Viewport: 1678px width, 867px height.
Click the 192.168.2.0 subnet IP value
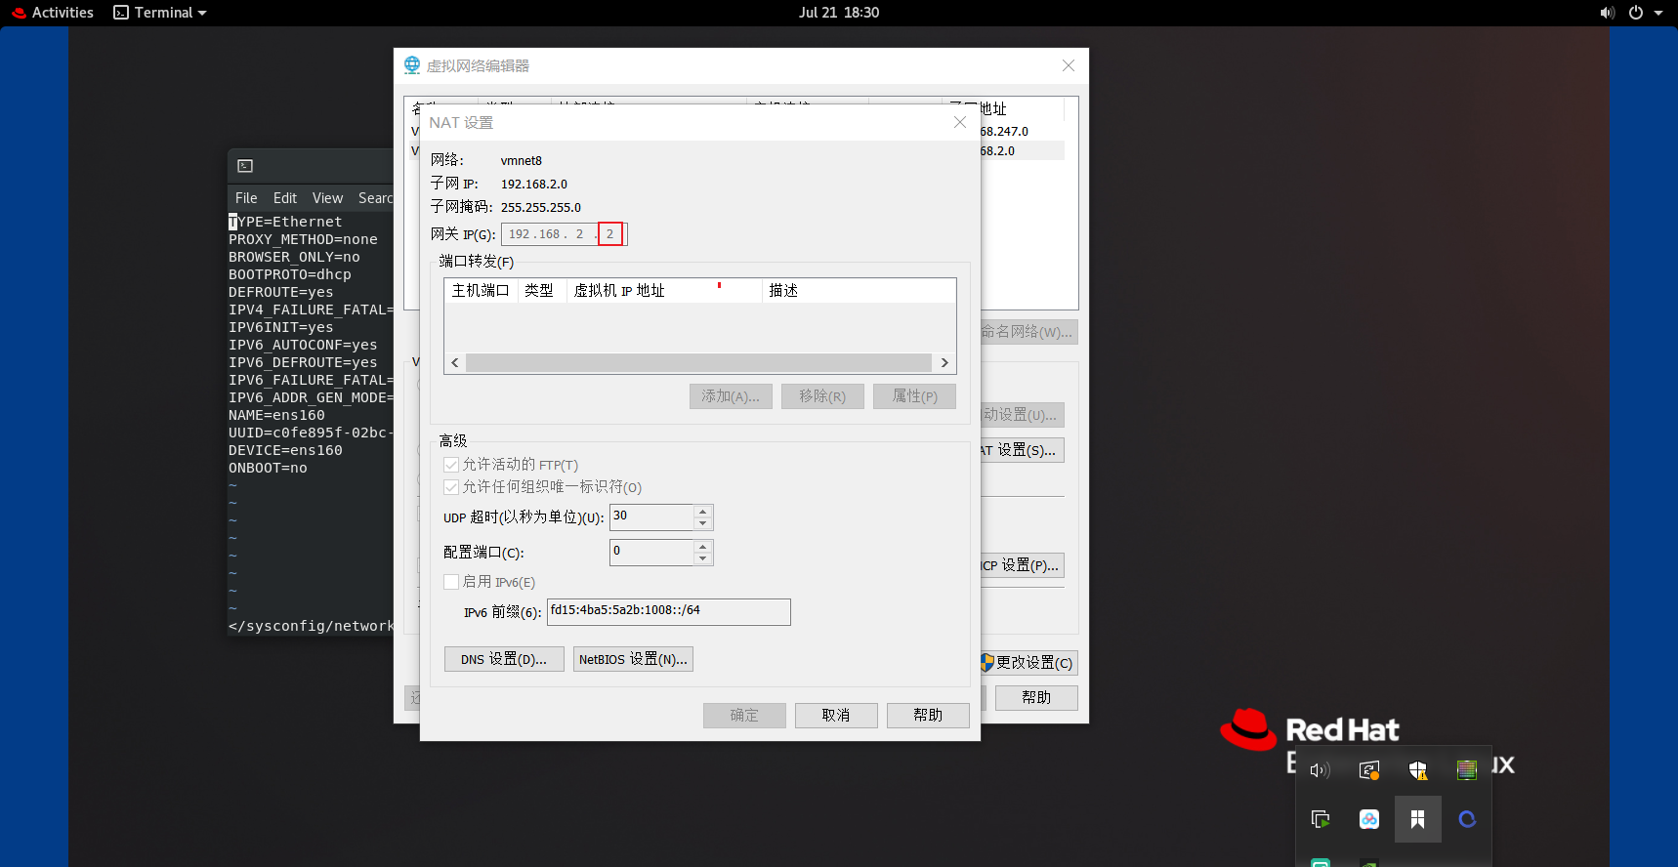point(534,184)
